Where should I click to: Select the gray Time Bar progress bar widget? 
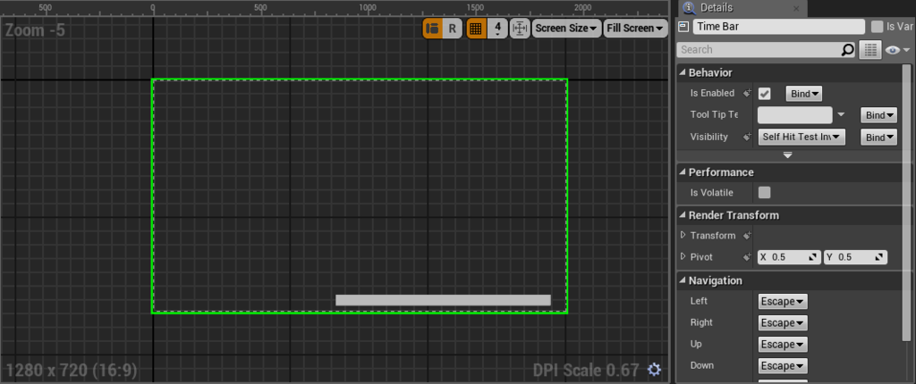(443, 300)
